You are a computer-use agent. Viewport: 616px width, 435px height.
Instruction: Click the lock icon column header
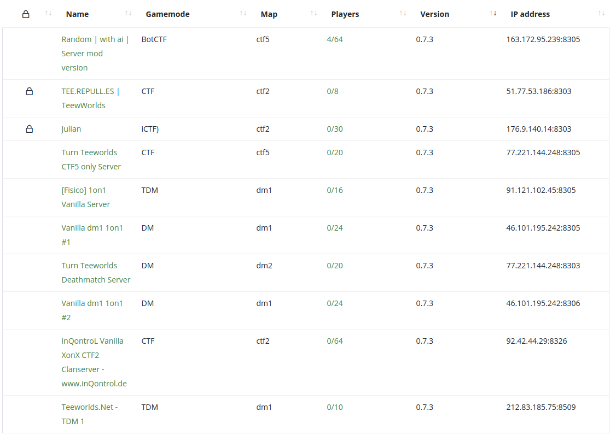tap(26, 15)
